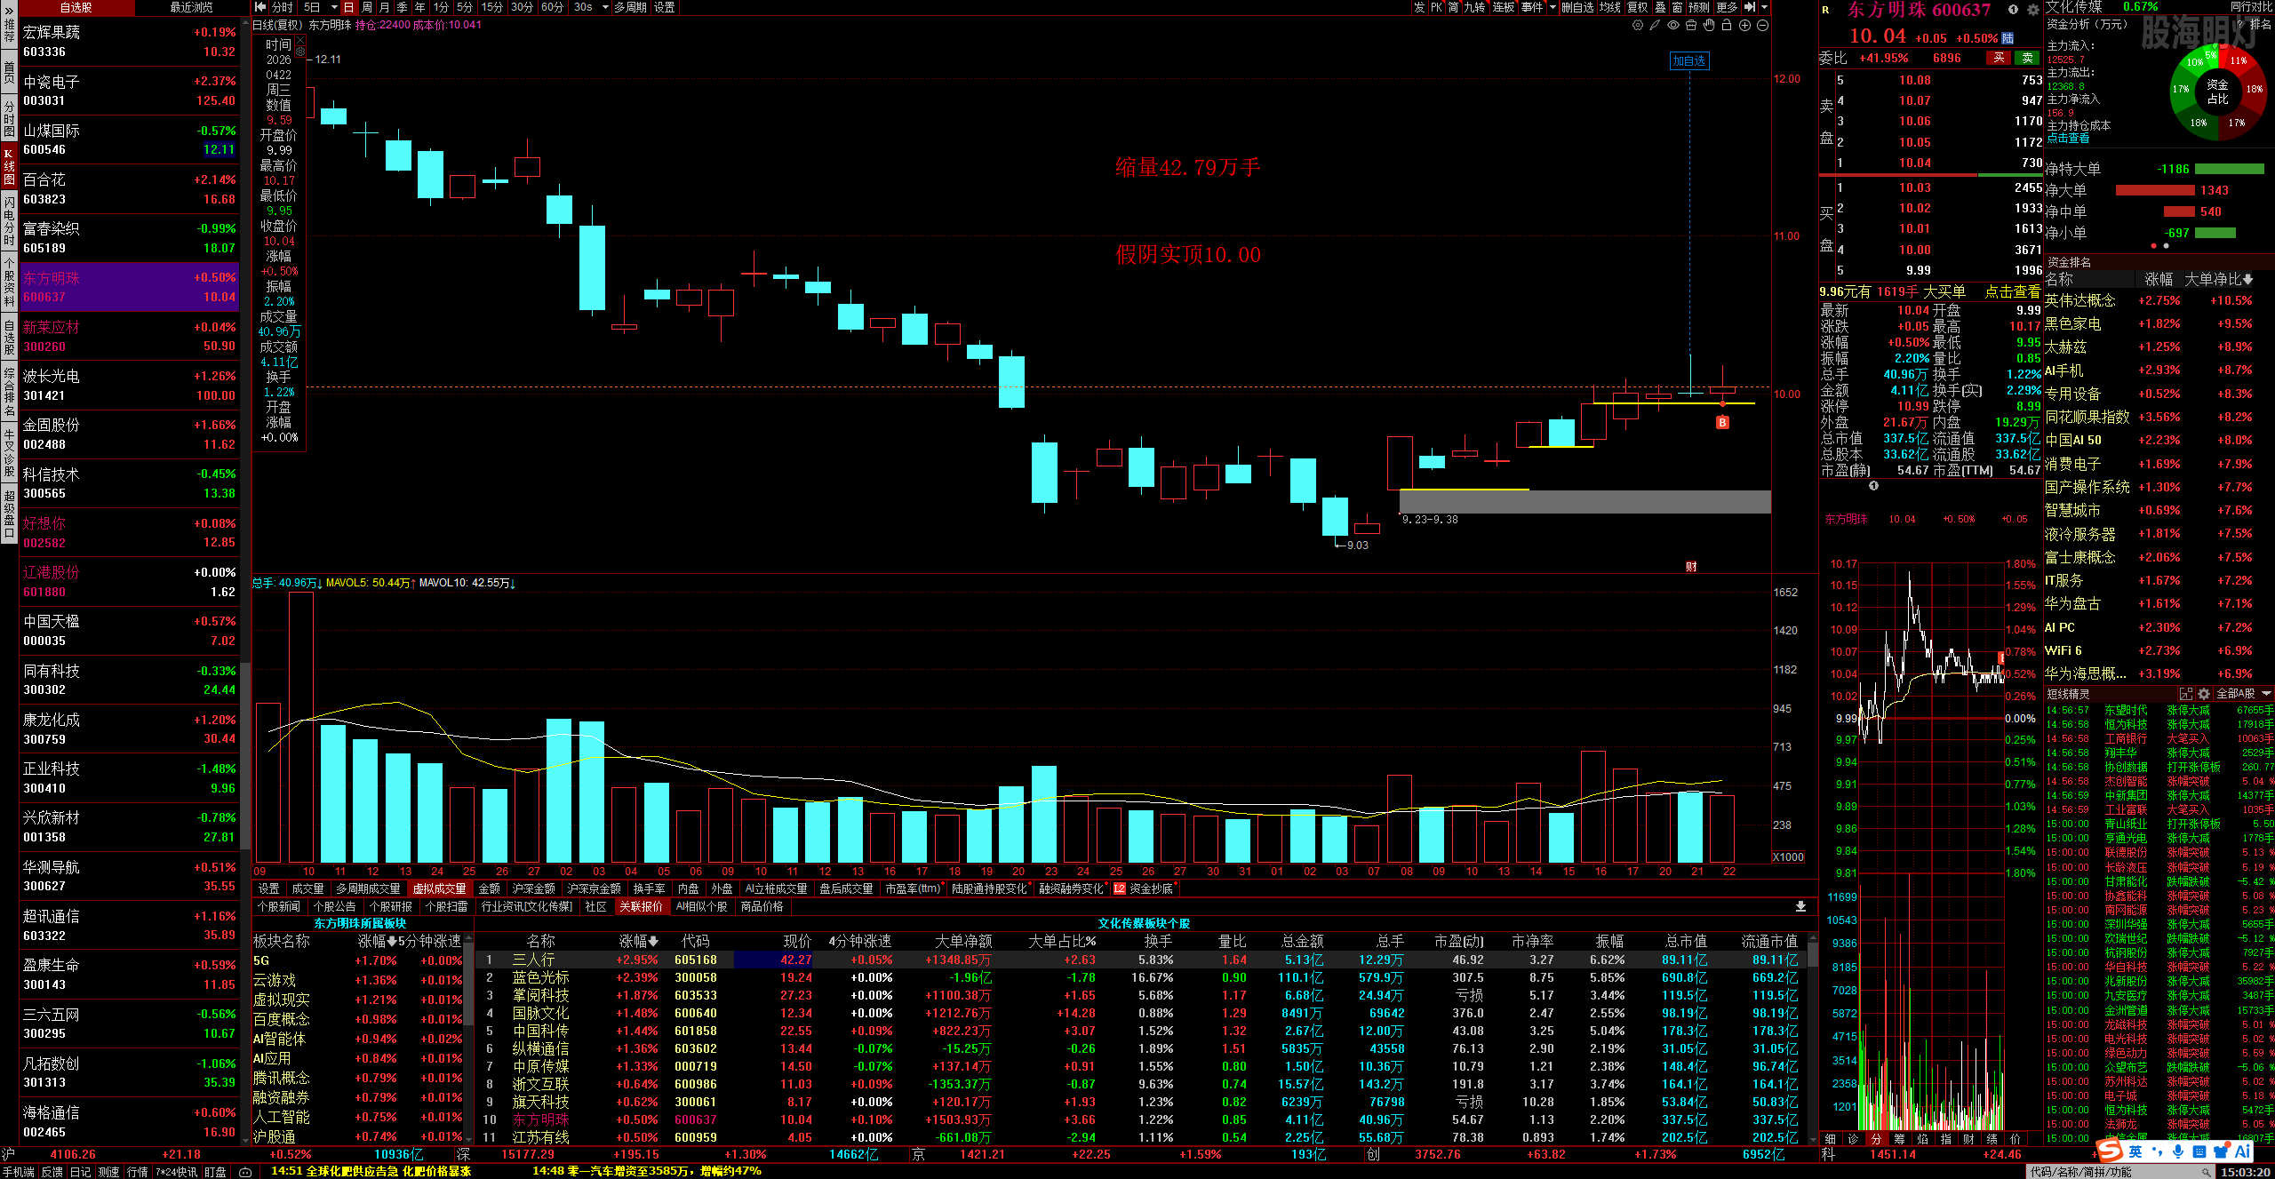The image size is (2275, 1179).
Task: Click the eye visibility icon above the chart
Action: pyautogui.click(x=1673, y=26)
